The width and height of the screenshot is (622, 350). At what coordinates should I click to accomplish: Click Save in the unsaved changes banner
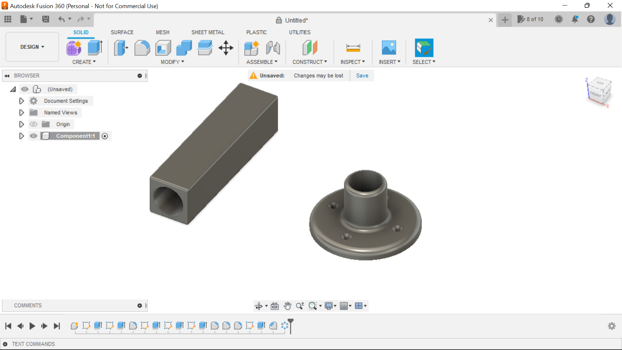tap(362, 76)
